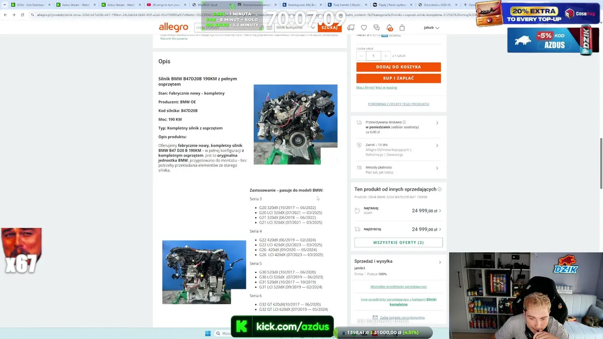Open the top engine photo on green stand
603x339 pixels.
coord(295,124)
